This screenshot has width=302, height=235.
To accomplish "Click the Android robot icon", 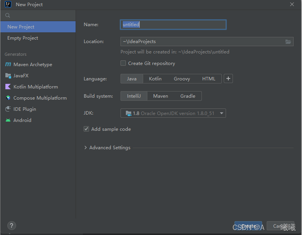I will pyautogui.click(x=8, y=120).
